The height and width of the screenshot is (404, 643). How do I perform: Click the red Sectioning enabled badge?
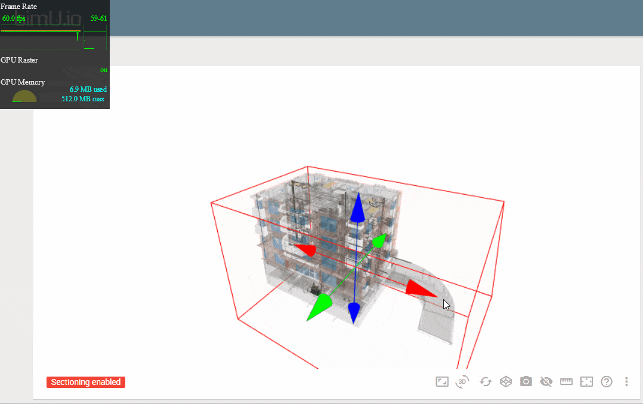tap(86, 382)
